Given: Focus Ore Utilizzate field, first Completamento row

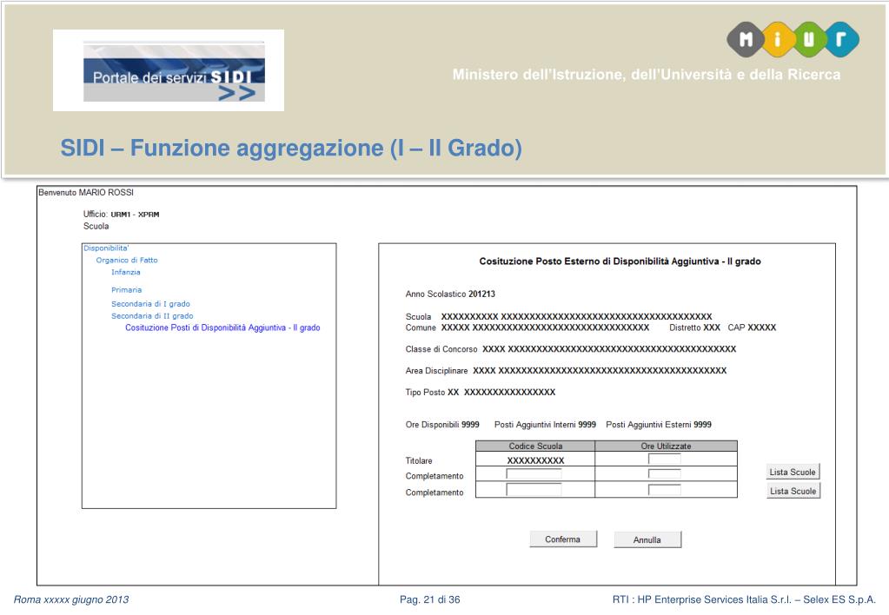Looking at the screenshot, I should [x=665, y=473].
